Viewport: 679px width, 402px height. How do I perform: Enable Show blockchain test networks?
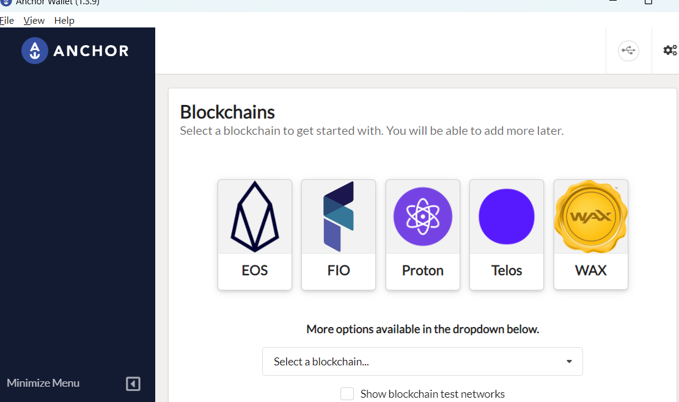pos(347,393)
